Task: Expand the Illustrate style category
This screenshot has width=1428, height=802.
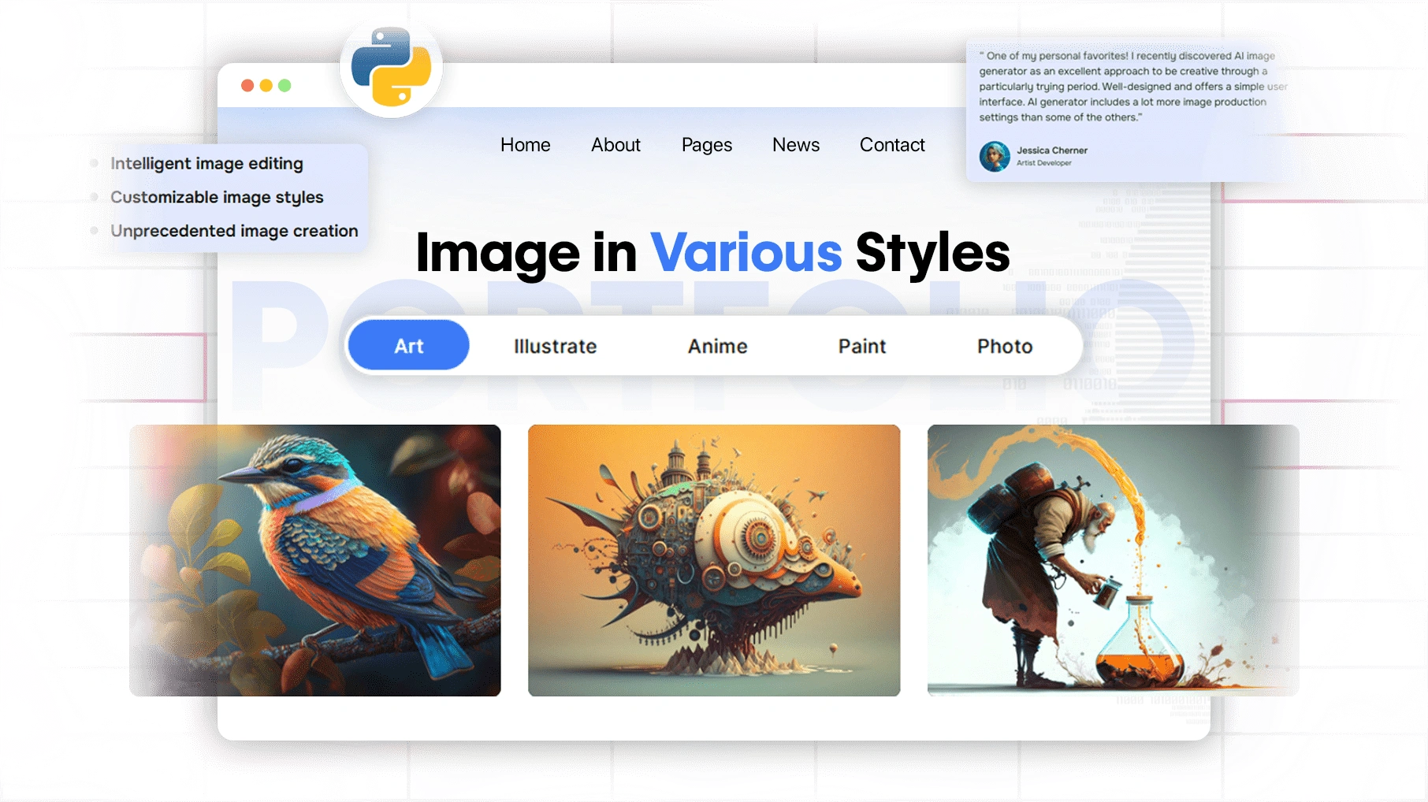Action: pyautogui.click(x=554, y=345)
